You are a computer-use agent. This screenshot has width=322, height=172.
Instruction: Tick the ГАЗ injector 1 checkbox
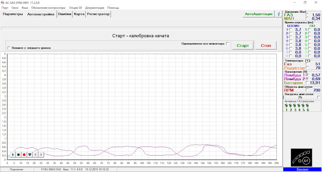click(x=310, y=30)
